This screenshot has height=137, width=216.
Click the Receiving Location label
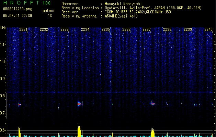[80, 8]
